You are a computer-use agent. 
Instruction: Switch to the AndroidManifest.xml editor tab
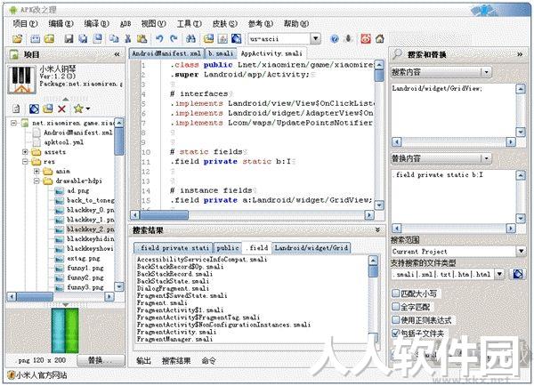[166, 53]
